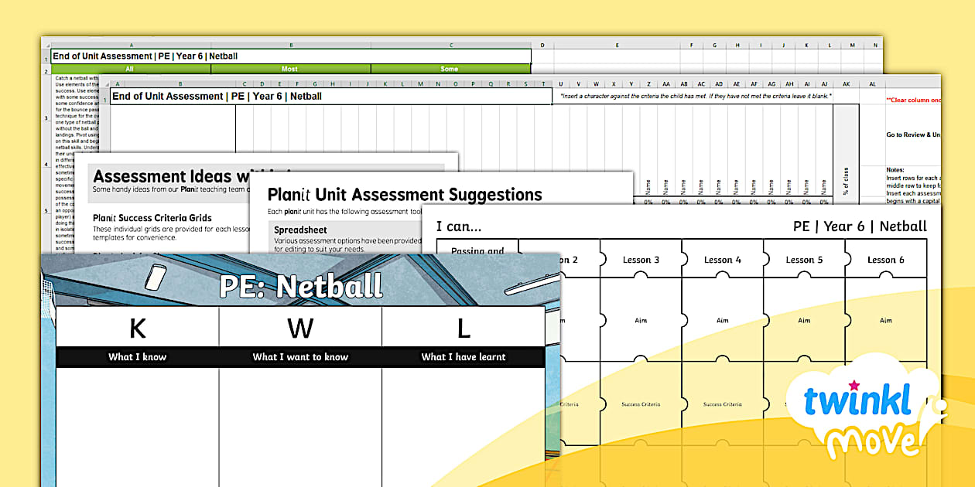Image resolution: width=975 pixels, height=487 pixels.
Task: Click the 'What I have learnt' label
Action: click(463, 357)
